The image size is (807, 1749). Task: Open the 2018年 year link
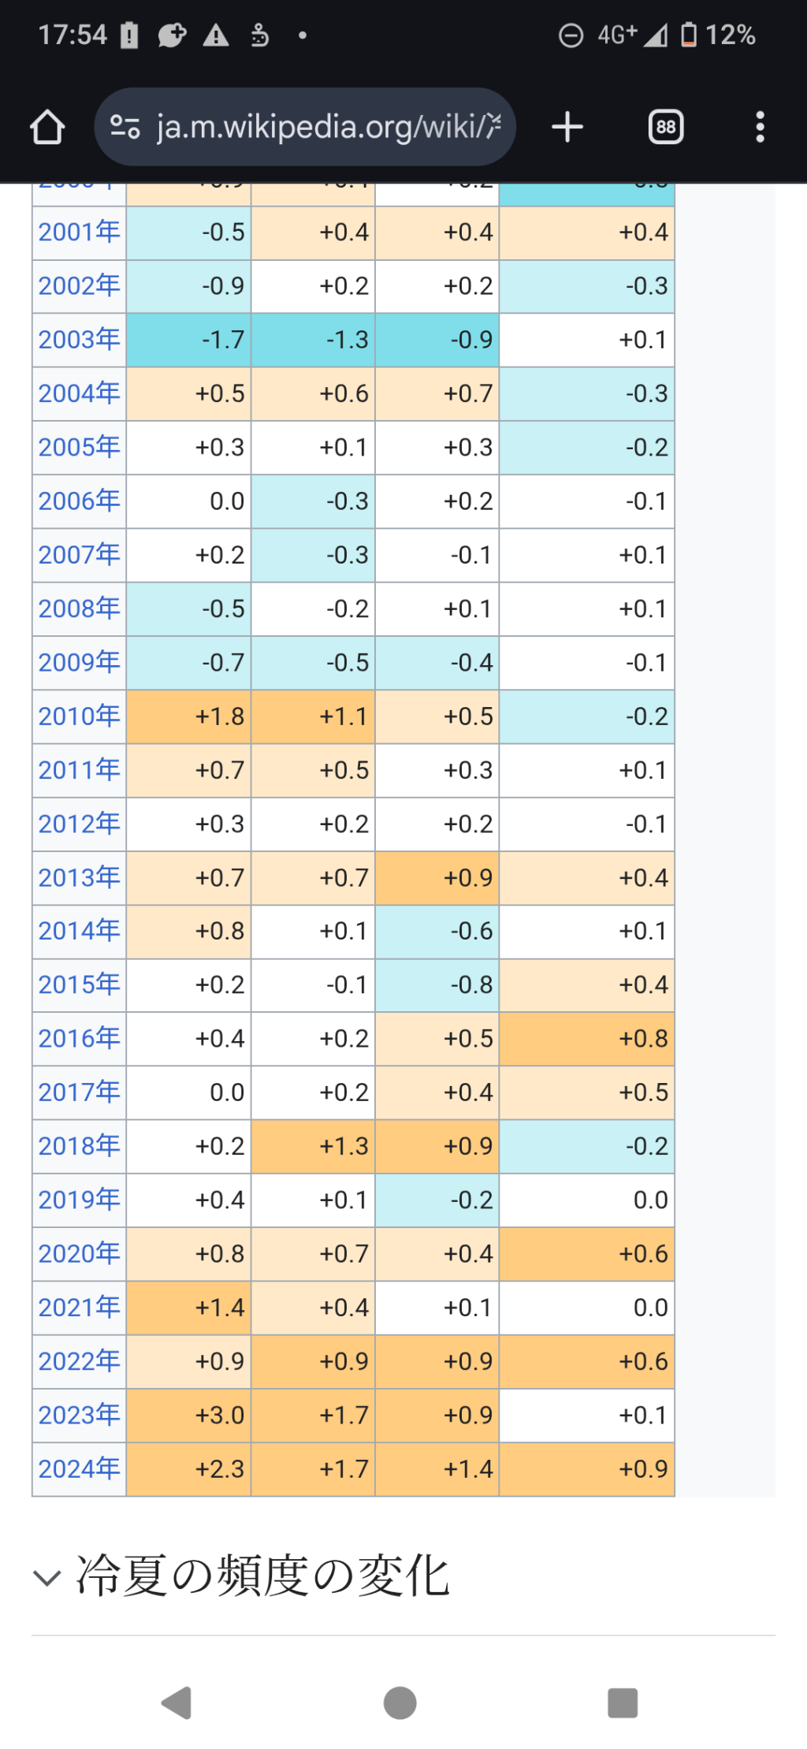coord(79,1146)
